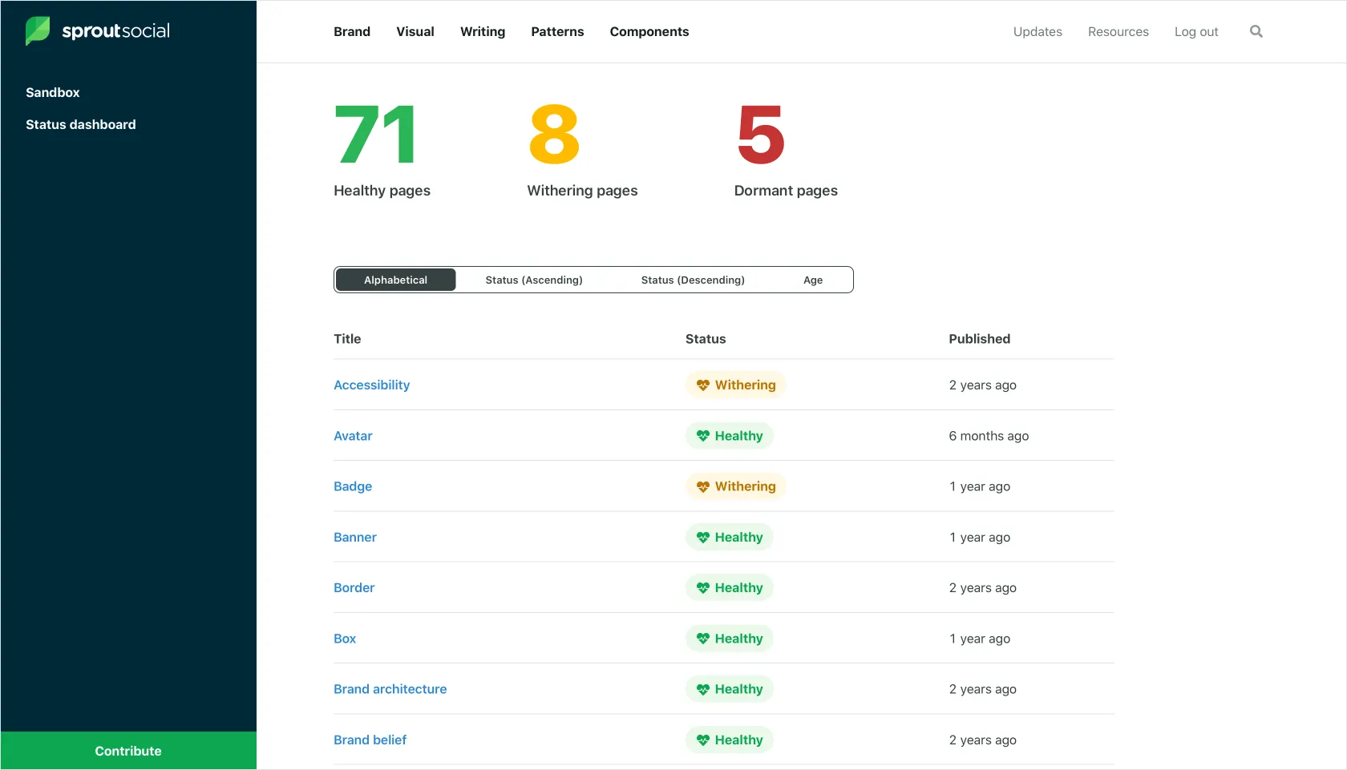Open the Writing navigation menu
Screen dimensions: 1347x770
click(482, 31)
